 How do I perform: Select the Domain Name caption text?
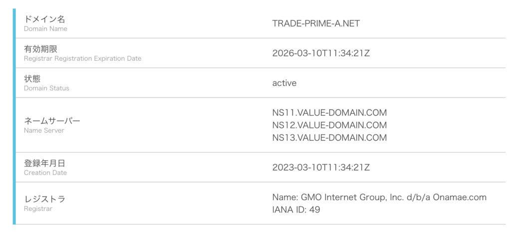coord(45,29)
